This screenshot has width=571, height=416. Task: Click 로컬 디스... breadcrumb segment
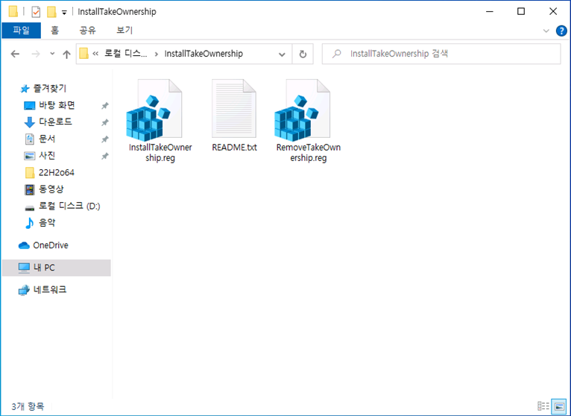tap(126, 54)
